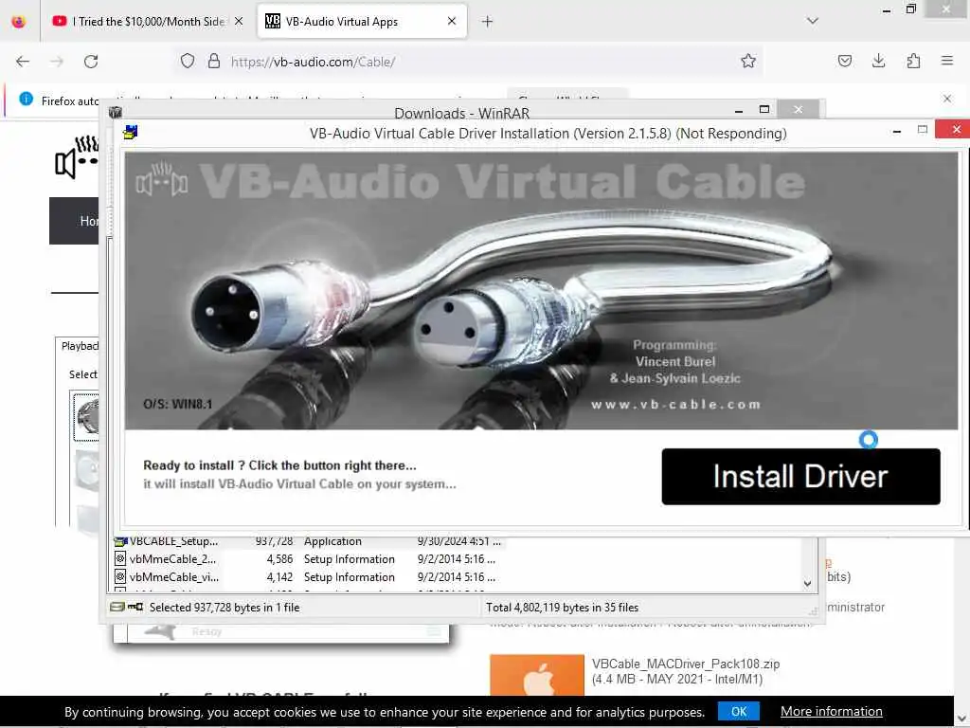The height and width of the screenshot is (728, 970).
Task: Click the WinRAR title bar app icon
Action: [x=115, y=113]
